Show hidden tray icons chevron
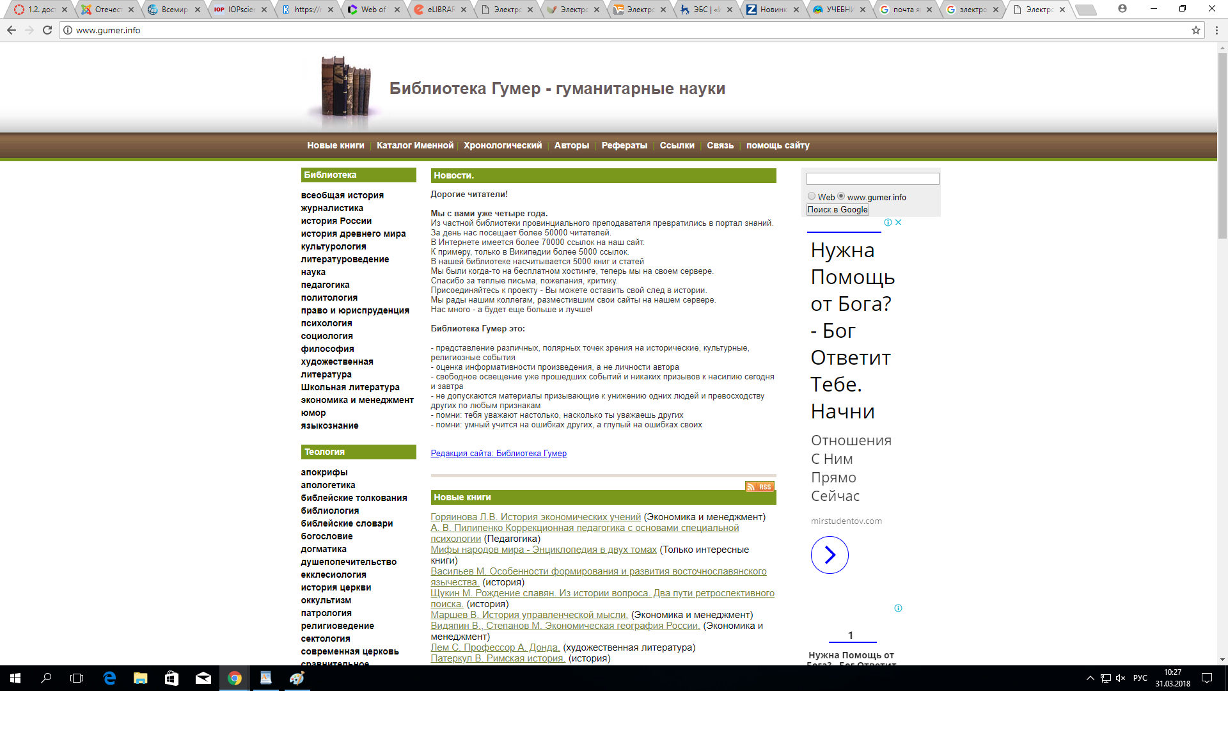The width and height of the screenshot is (1228, 737). pos(1090,678)
